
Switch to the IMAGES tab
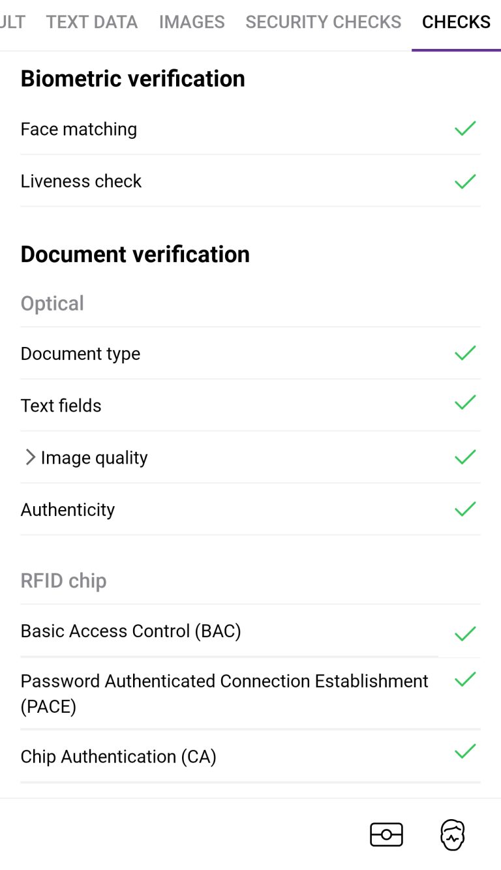[192, 22]
